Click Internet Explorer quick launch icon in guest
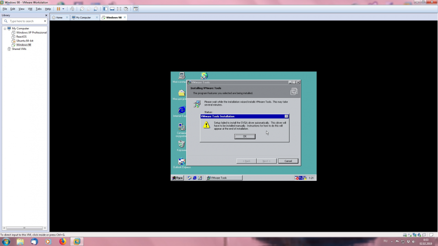The image size is (438, 246). pos(195,178)
